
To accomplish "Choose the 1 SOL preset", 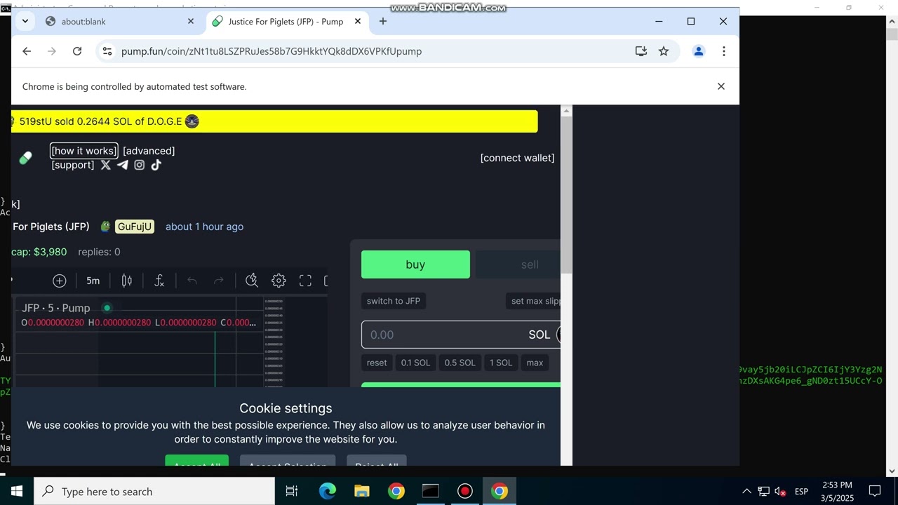I will pos(501,363).
